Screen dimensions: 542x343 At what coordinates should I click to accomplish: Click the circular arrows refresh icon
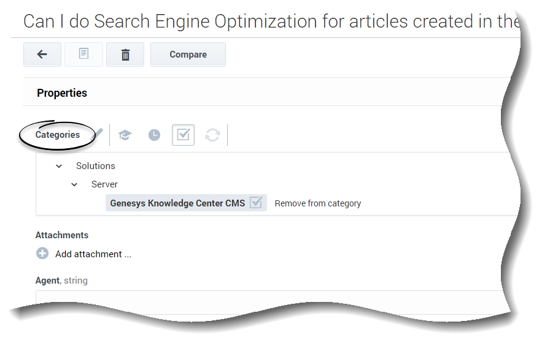[212, 135]
